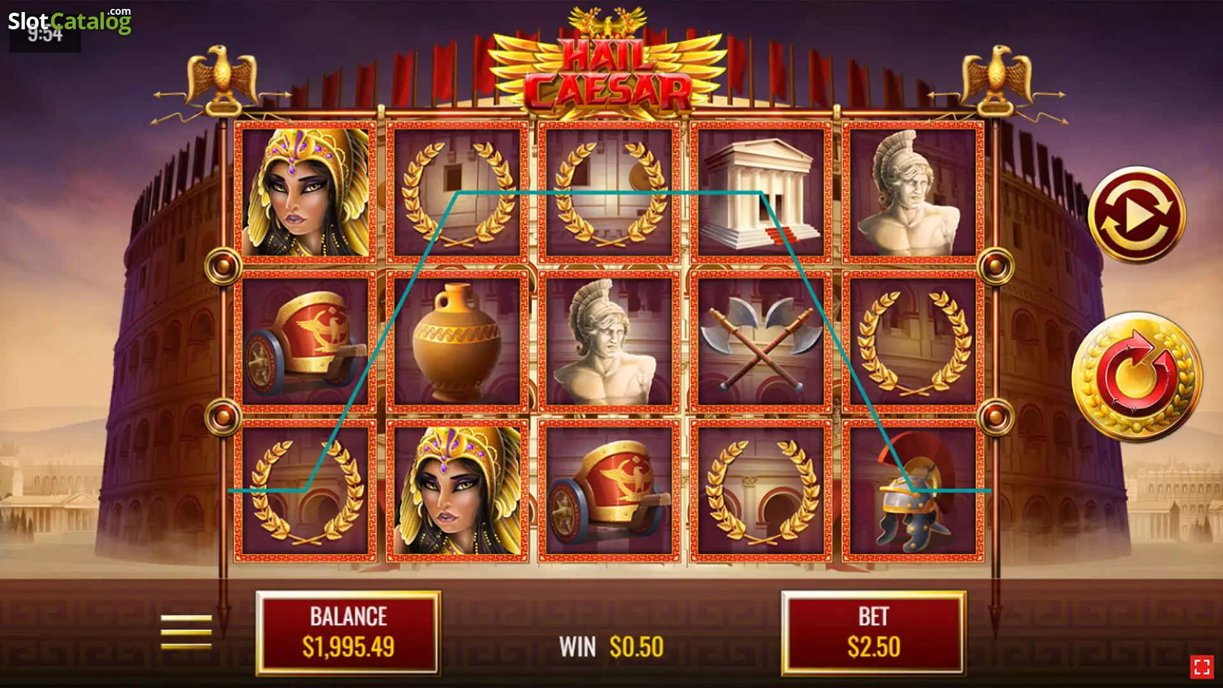Select the golden amphora vase symbol
1223x688 pixels.
point(457,341)
